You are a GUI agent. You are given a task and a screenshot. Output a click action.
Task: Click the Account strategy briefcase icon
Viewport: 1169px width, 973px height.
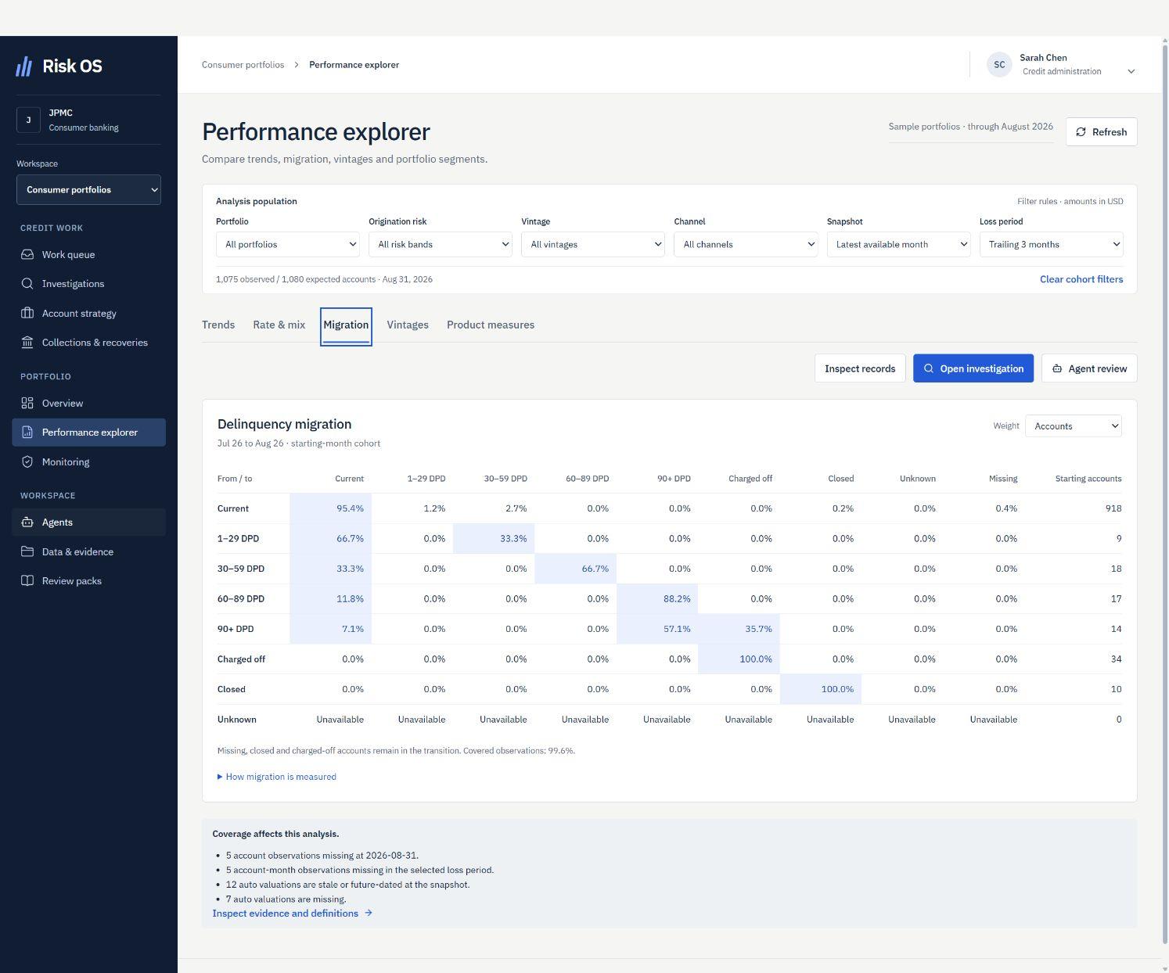(x=27, y=313)
